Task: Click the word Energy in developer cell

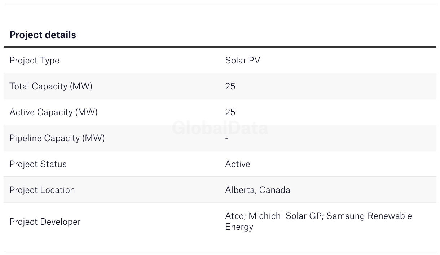Action: click(239, 227)
